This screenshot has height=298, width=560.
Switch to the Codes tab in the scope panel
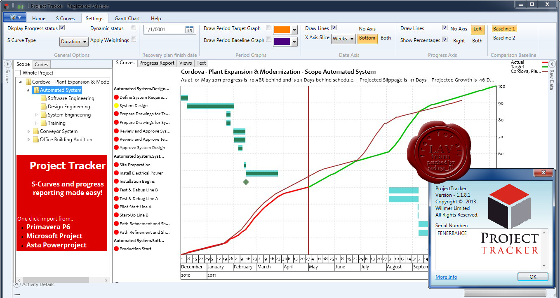pyautogui.click(x=41, y=64)
